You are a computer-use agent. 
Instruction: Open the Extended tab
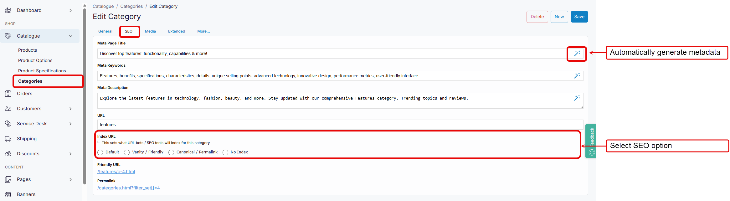[x=177, y=31]
